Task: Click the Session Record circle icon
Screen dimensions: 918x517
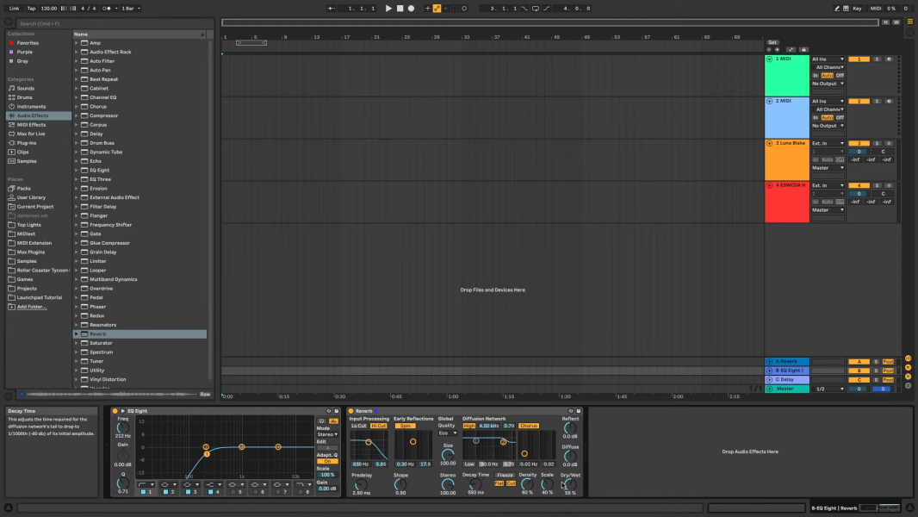Action: click(x=464, y=9)
